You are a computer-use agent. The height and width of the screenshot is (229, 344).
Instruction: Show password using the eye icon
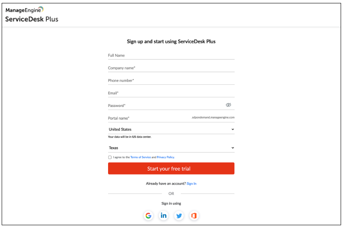[x=228, y=105]
